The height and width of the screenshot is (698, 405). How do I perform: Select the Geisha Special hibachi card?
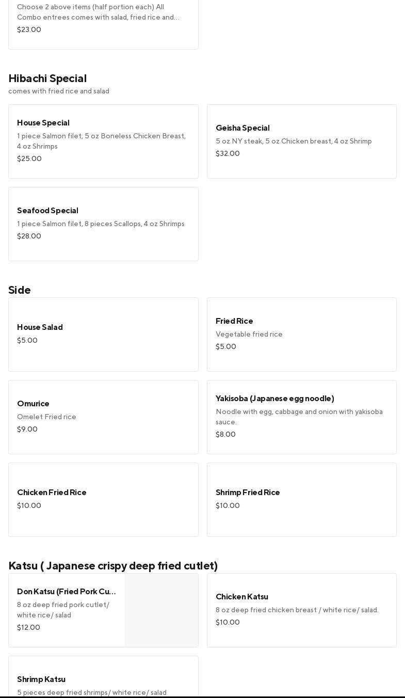click(301, 141)
